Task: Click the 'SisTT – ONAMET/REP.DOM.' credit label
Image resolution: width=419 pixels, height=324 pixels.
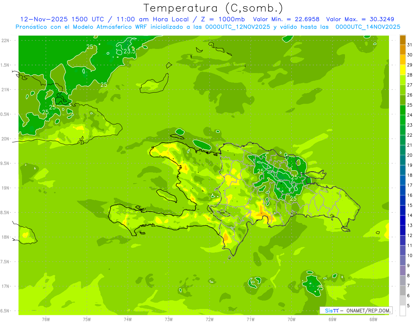Action: [x=356, y=310]
